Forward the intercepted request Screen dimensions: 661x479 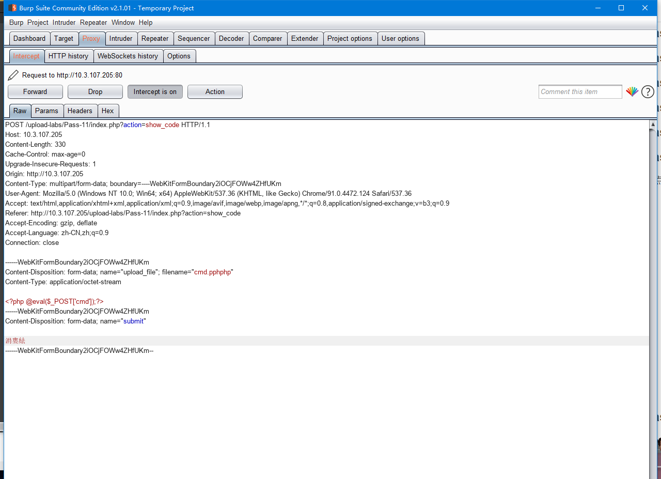click(x=35, y=92)
